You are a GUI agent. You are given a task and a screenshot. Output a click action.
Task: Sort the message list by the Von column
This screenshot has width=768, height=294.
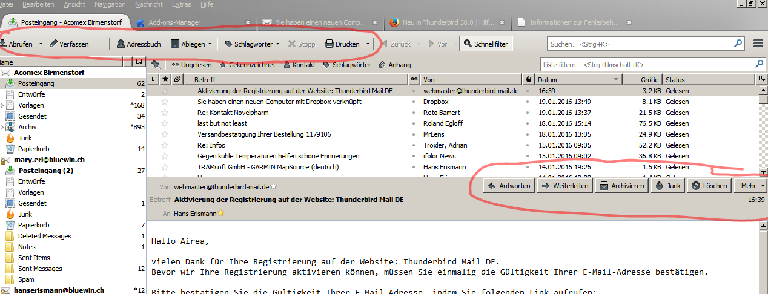[x=471, y=80]
